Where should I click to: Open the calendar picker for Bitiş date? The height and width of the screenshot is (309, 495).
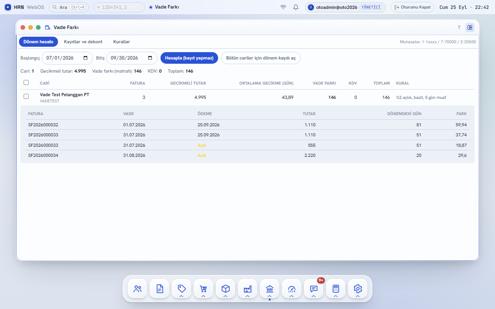coord(150,58)
